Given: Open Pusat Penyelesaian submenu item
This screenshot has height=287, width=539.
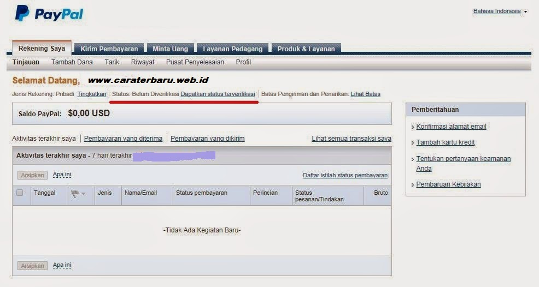Looking at the screenshot, I should (x=195, y=62).
